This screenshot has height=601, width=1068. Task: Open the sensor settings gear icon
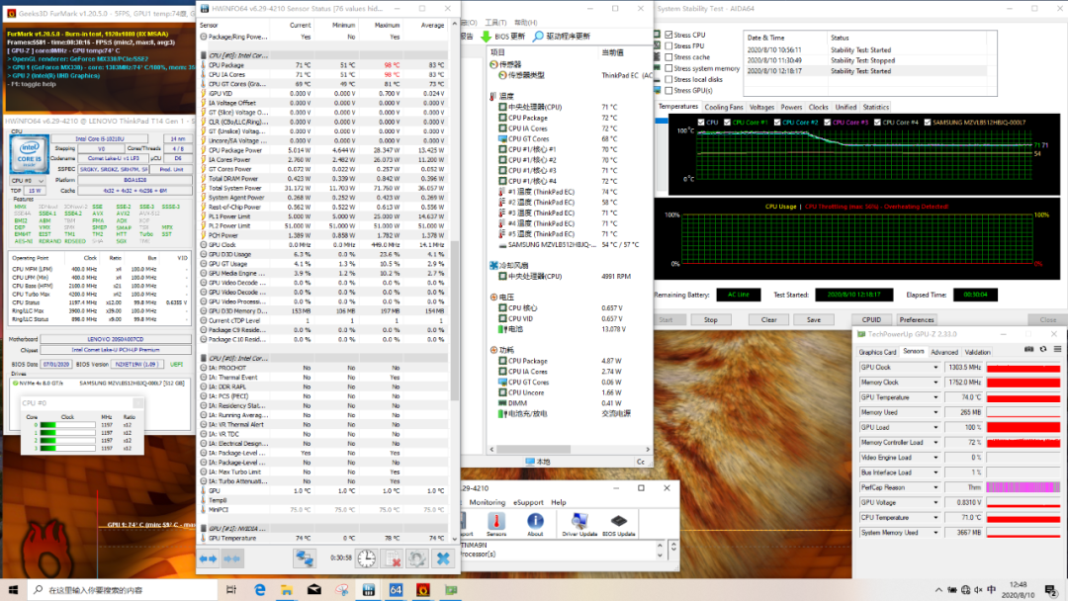coord(418,558)
